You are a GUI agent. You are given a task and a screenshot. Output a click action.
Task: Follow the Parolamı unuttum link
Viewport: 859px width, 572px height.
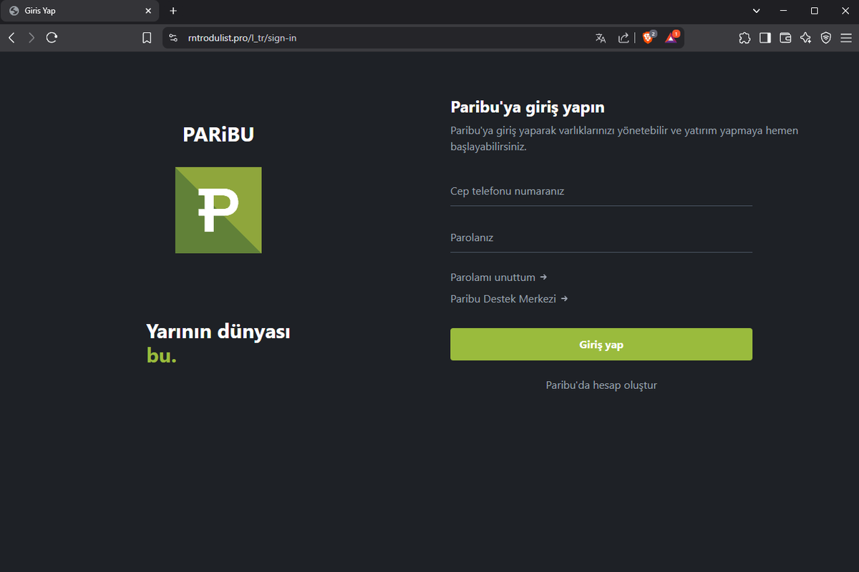(492, 277)
